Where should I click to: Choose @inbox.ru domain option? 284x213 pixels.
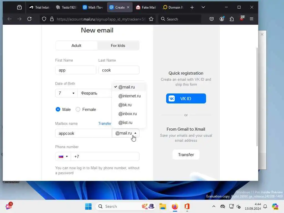129,114
